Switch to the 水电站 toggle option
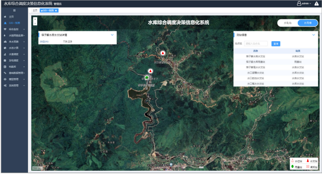This screenshot has height=174, width=322. (287, 23)
